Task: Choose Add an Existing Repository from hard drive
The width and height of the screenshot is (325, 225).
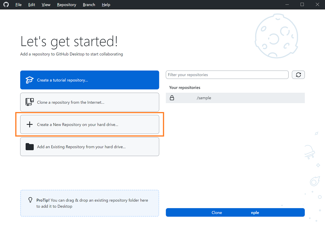Action: tap(90, 147)
